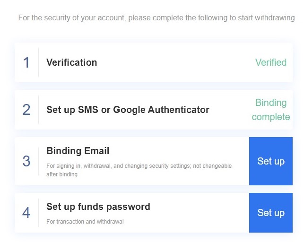This screenshot has width=304, height=243.
Task: Select the Verification step title
Action: click(71, 62)
